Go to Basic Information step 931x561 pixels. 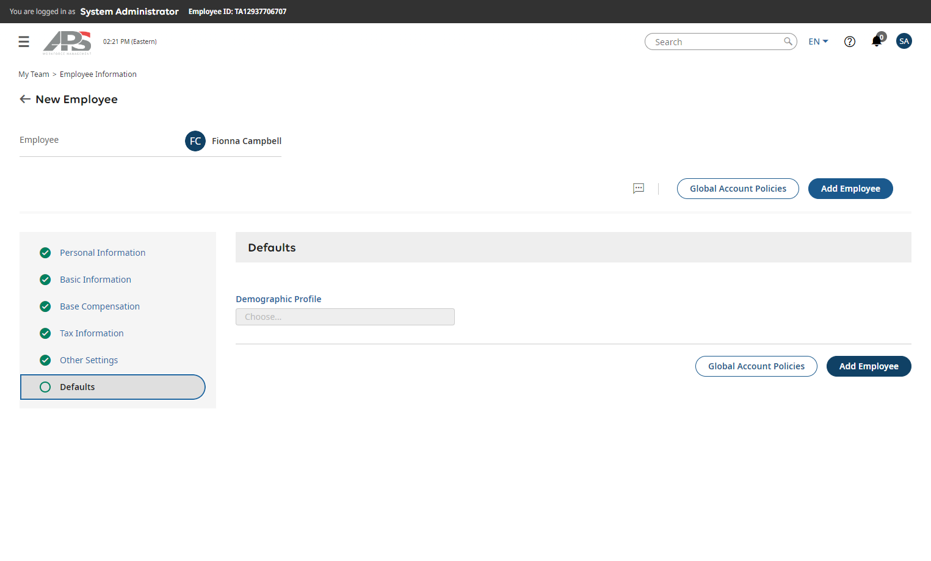(x=95, y=280)
